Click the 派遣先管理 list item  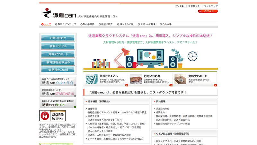click(93, 116)
